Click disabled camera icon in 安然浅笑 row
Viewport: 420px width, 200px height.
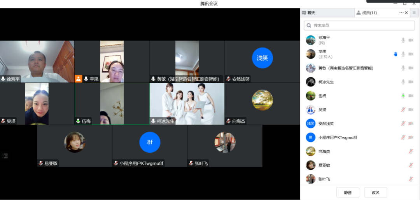click(411, 123)
